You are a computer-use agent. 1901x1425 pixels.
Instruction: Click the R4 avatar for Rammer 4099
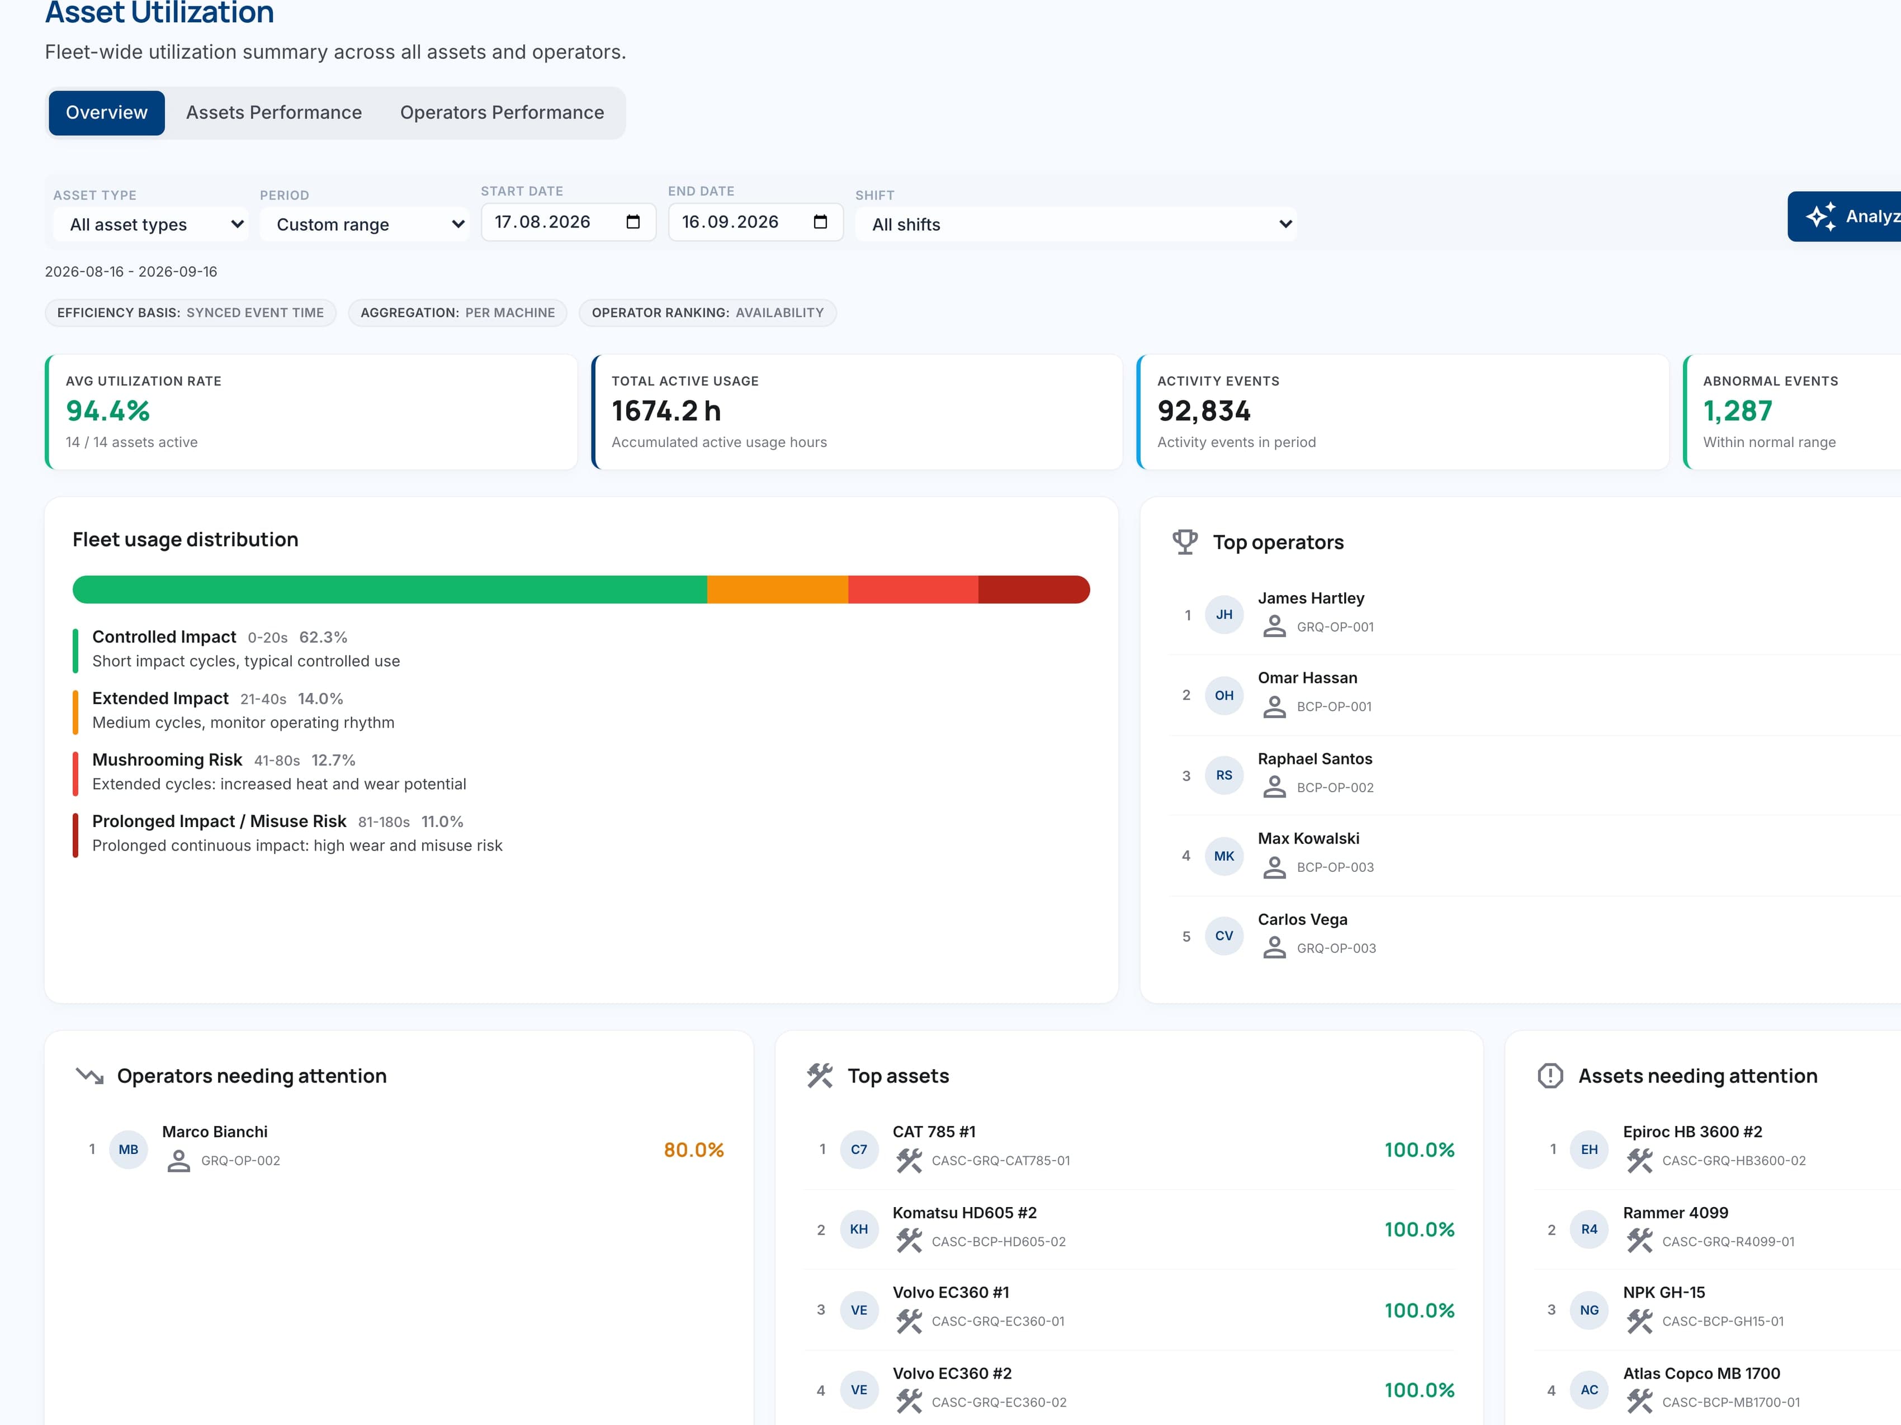pos(1589,1229)
